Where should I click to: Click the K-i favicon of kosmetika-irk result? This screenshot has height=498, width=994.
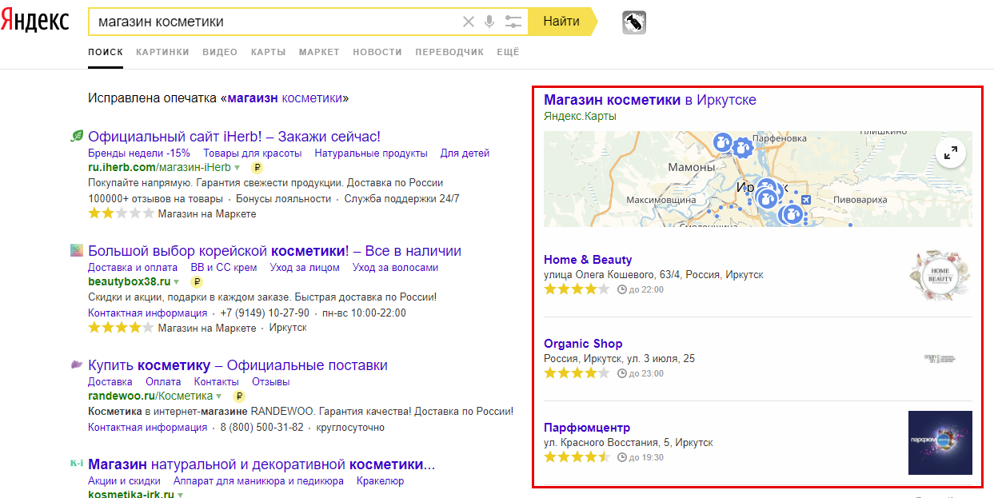click(x=77, y=463)
